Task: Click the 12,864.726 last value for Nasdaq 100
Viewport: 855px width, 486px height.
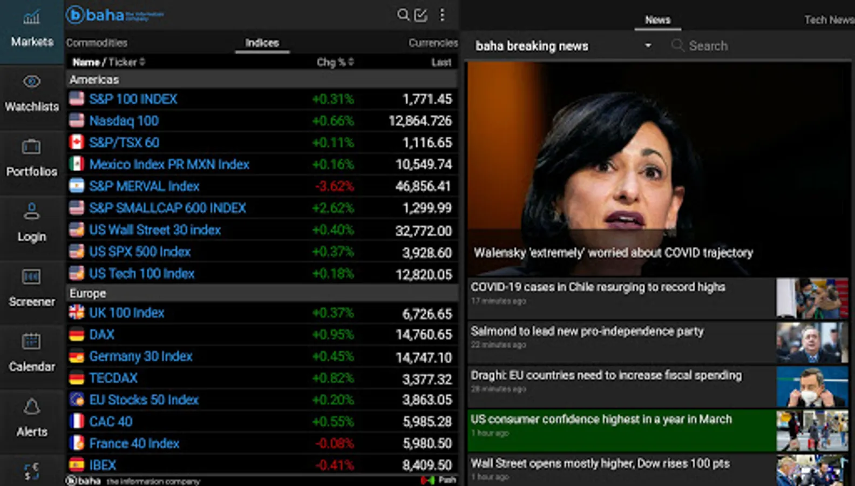Action: pos(420,121)
